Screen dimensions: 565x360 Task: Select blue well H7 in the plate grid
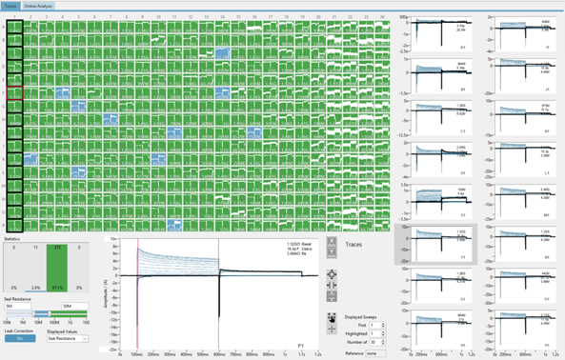click(x=111, y=120)
